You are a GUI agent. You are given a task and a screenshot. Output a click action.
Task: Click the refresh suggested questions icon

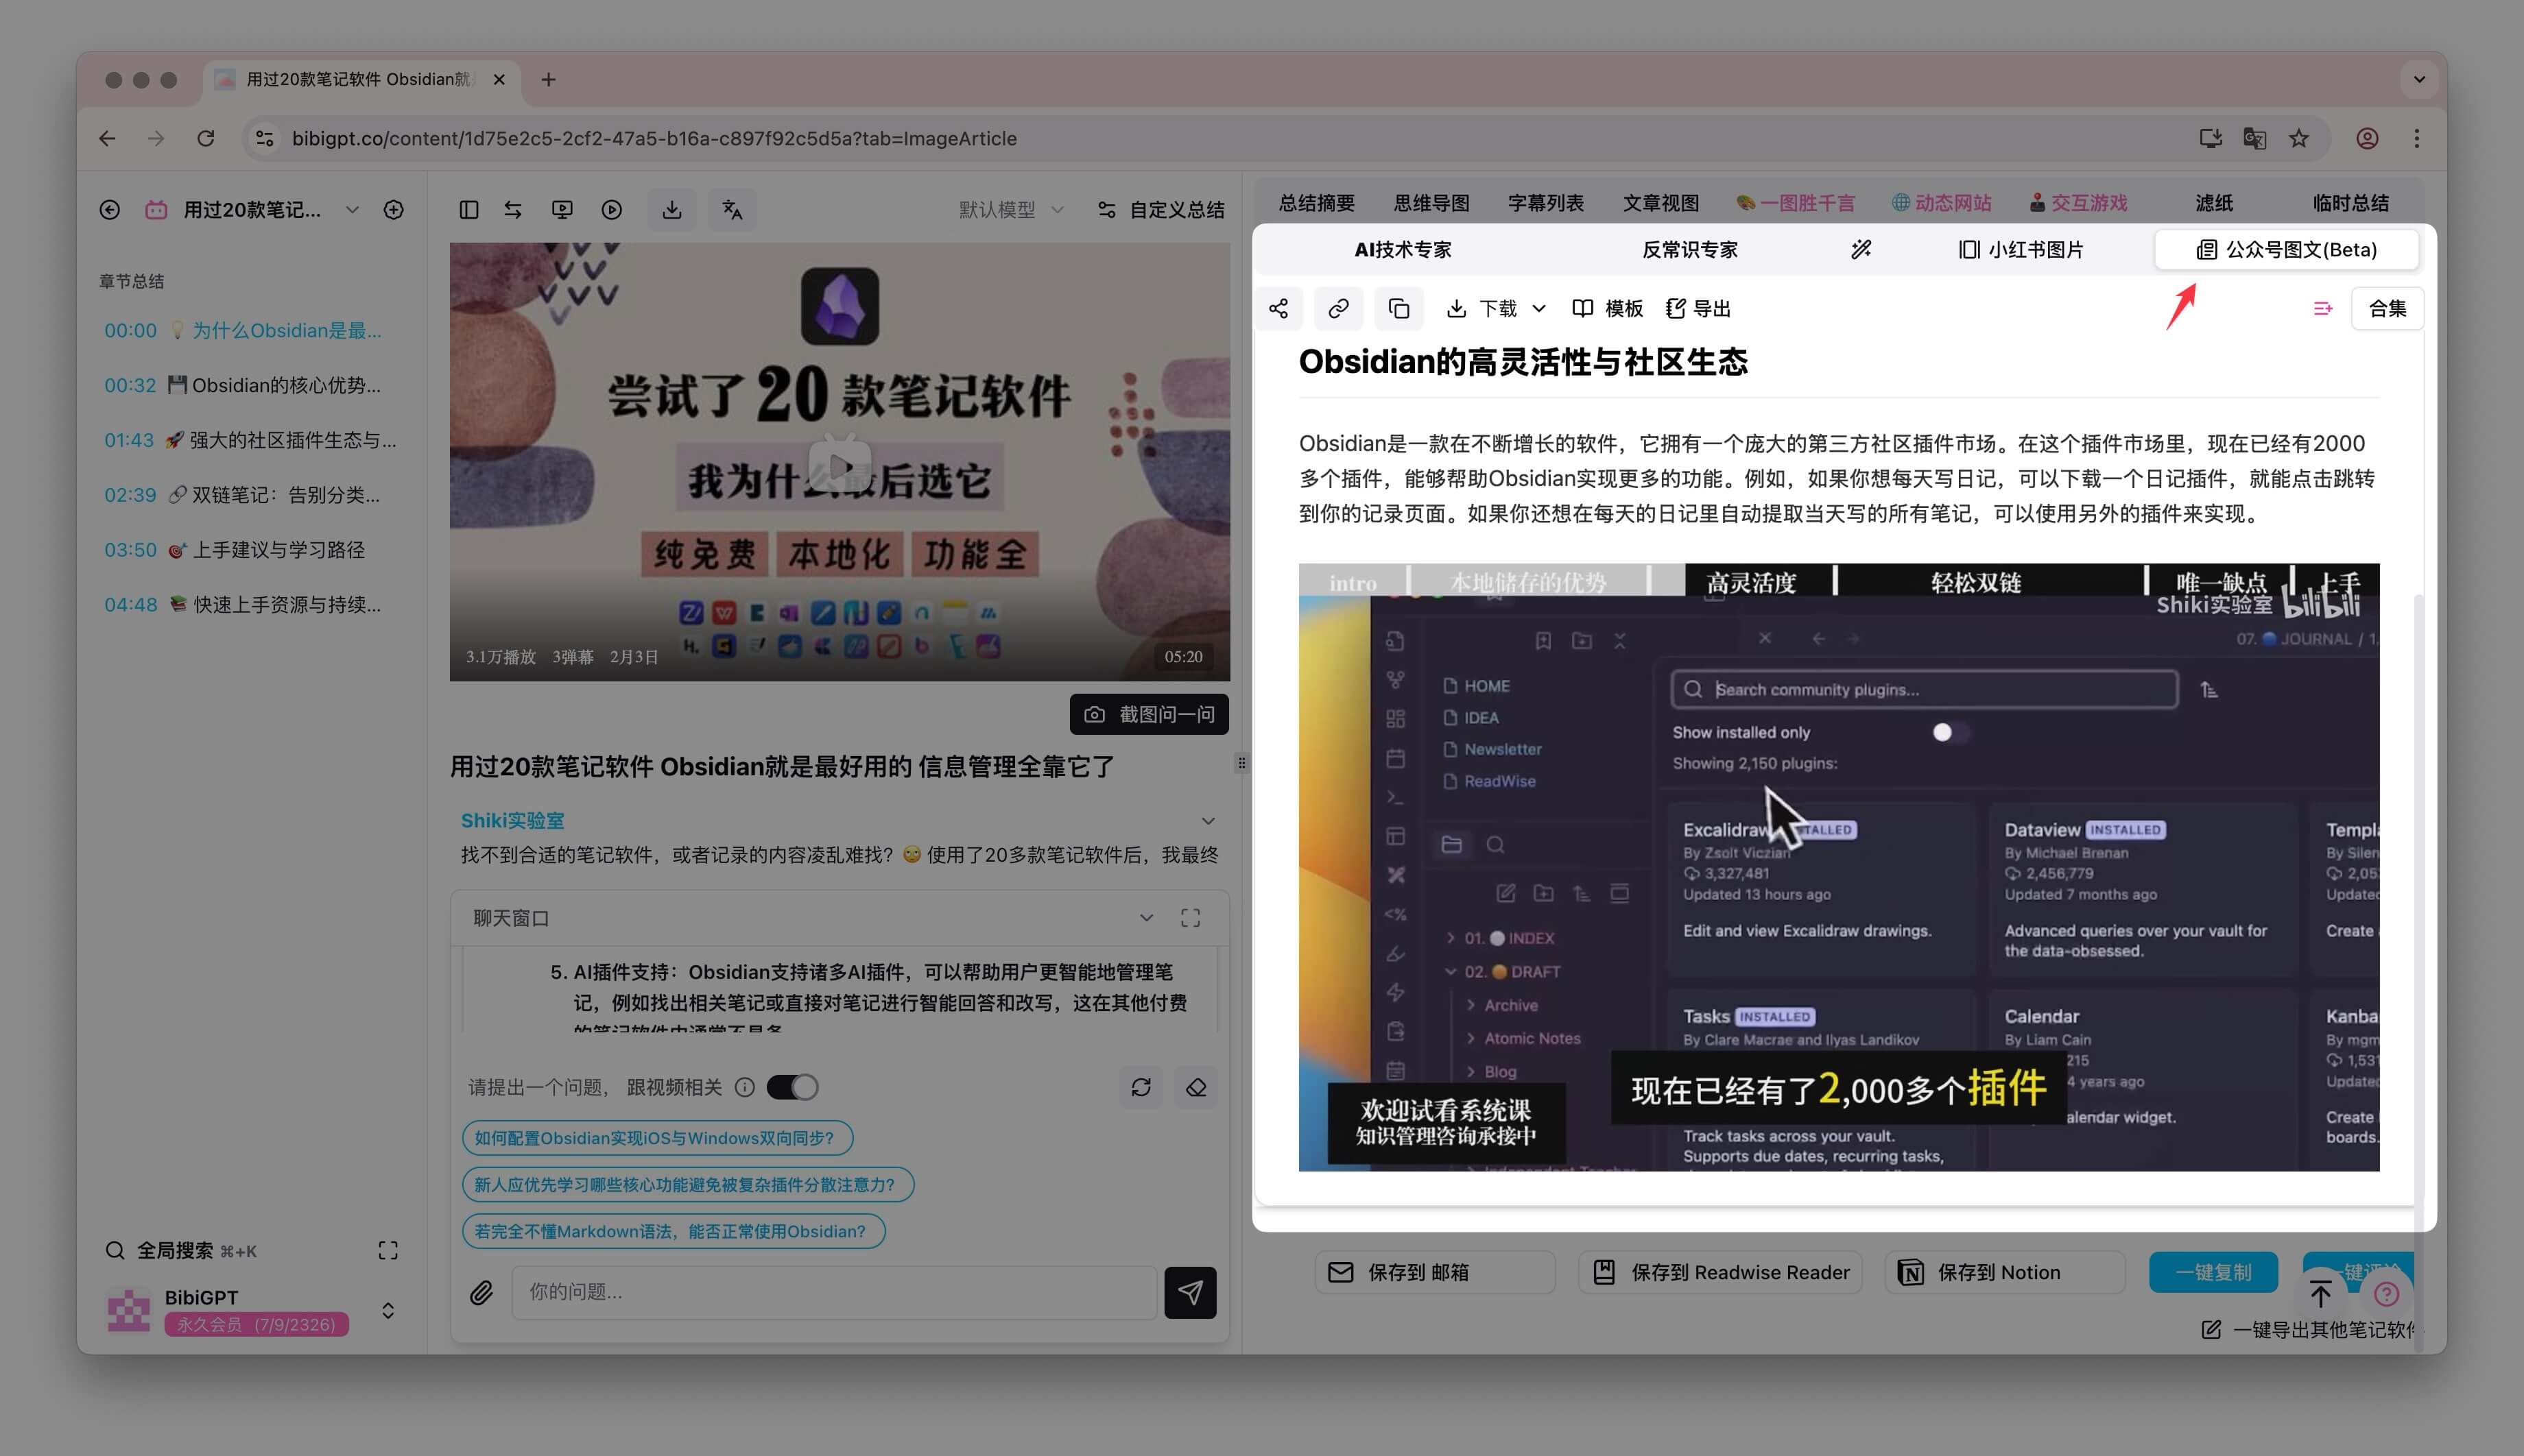coord(1141,1087)
